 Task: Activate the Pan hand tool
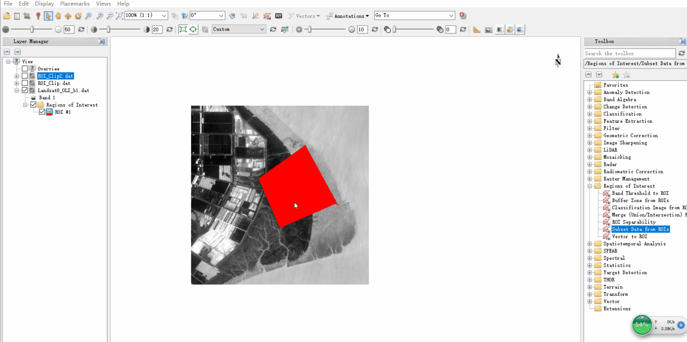click(x=58, y=16)
